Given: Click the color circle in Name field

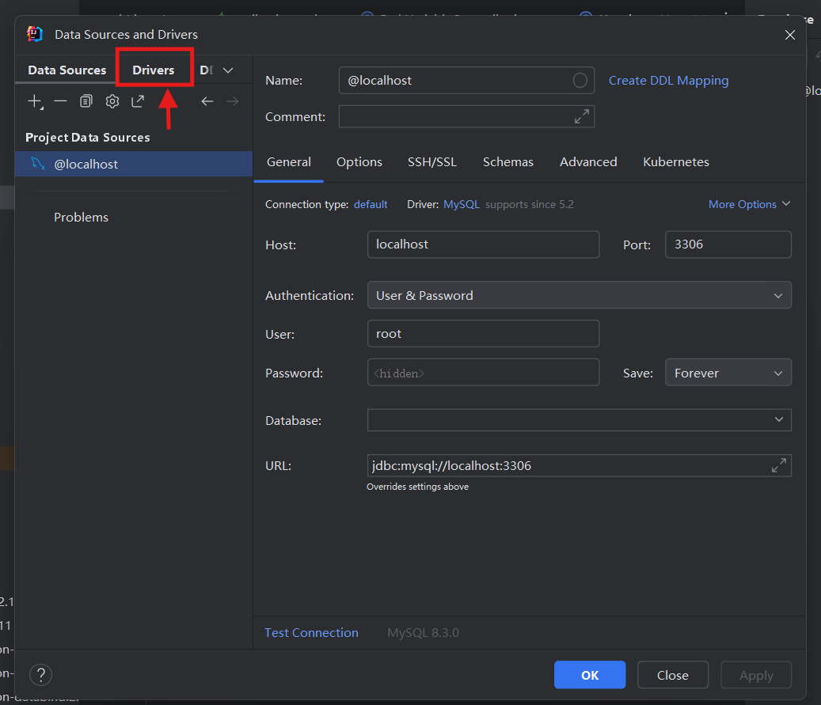Looking at the screenshot, I should point(580,80).
